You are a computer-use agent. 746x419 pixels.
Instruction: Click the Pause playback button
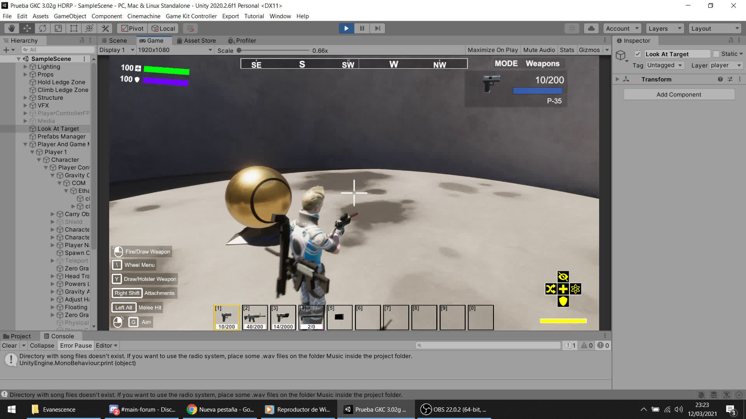362,28
